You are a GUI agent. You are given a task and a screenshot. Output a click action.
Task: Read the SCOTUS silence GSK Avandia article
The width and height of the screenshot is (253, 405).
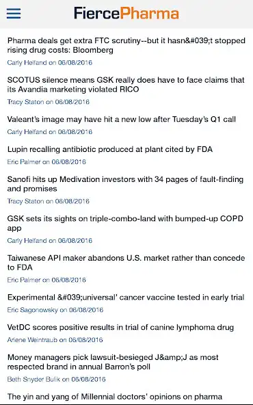126,84
